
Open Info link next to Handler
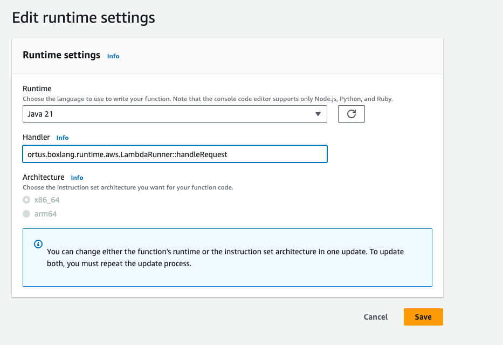tap(63, 138)
